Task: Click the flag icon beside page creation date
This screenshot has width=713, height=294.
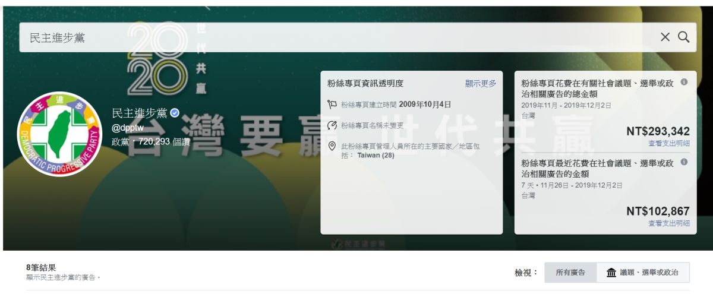Action: pyautogui.click(x=332, y=105)
